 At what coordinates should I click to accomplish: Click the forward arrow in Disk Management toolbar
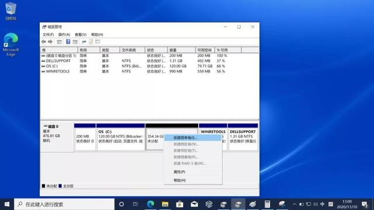click(50, 41)
